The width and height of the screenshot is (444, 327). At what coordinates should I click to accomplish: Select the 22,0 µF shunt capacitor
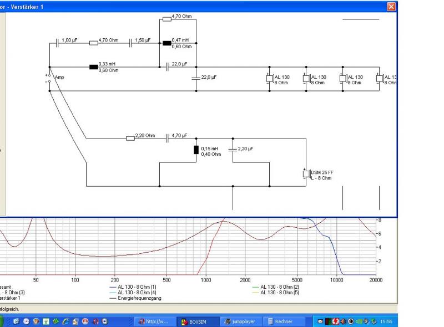(x=196, y=78)
